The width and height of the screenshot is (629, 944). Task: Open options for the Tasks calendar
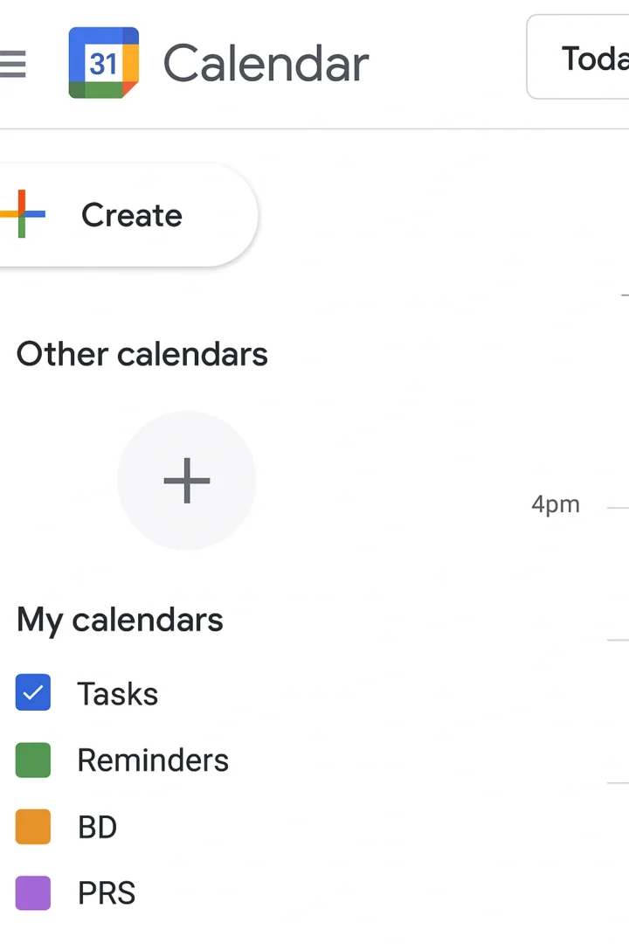coord(117,692)
